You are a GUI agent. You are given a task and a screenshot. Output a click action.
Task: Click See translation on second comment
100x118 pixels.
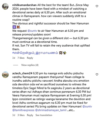point(44,115)
